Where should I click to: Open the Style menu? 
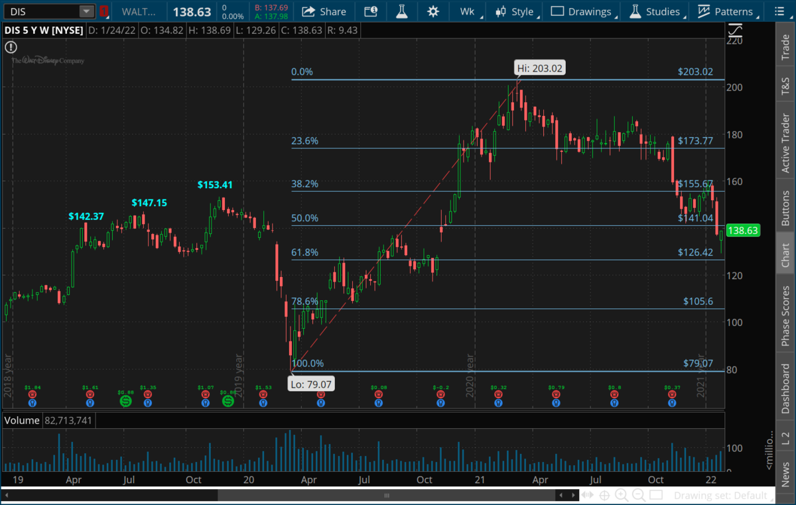pyautogui.click(x=515, y=11)
